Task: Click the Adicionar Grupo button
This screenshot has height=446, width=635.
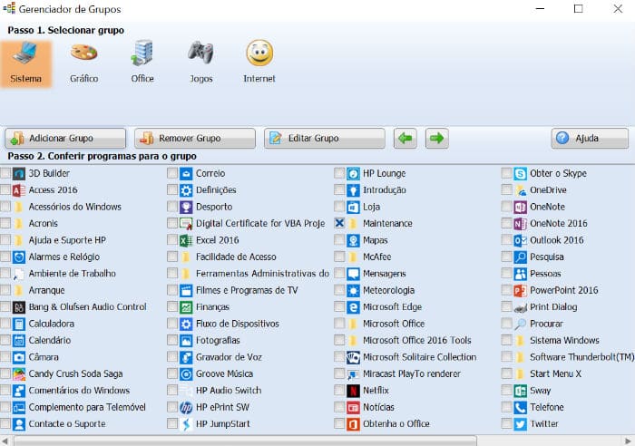Action: (65, 139)
